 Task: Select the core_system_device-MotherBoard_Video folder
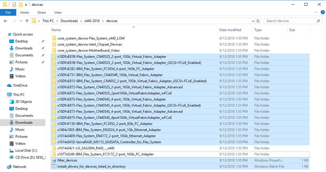[88, 51]
